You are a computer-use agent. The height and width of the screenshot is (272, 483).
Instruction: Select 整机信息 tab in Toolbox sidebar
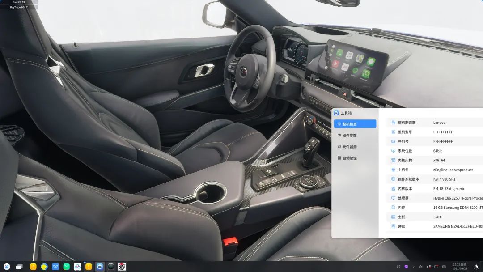(355, 124)
